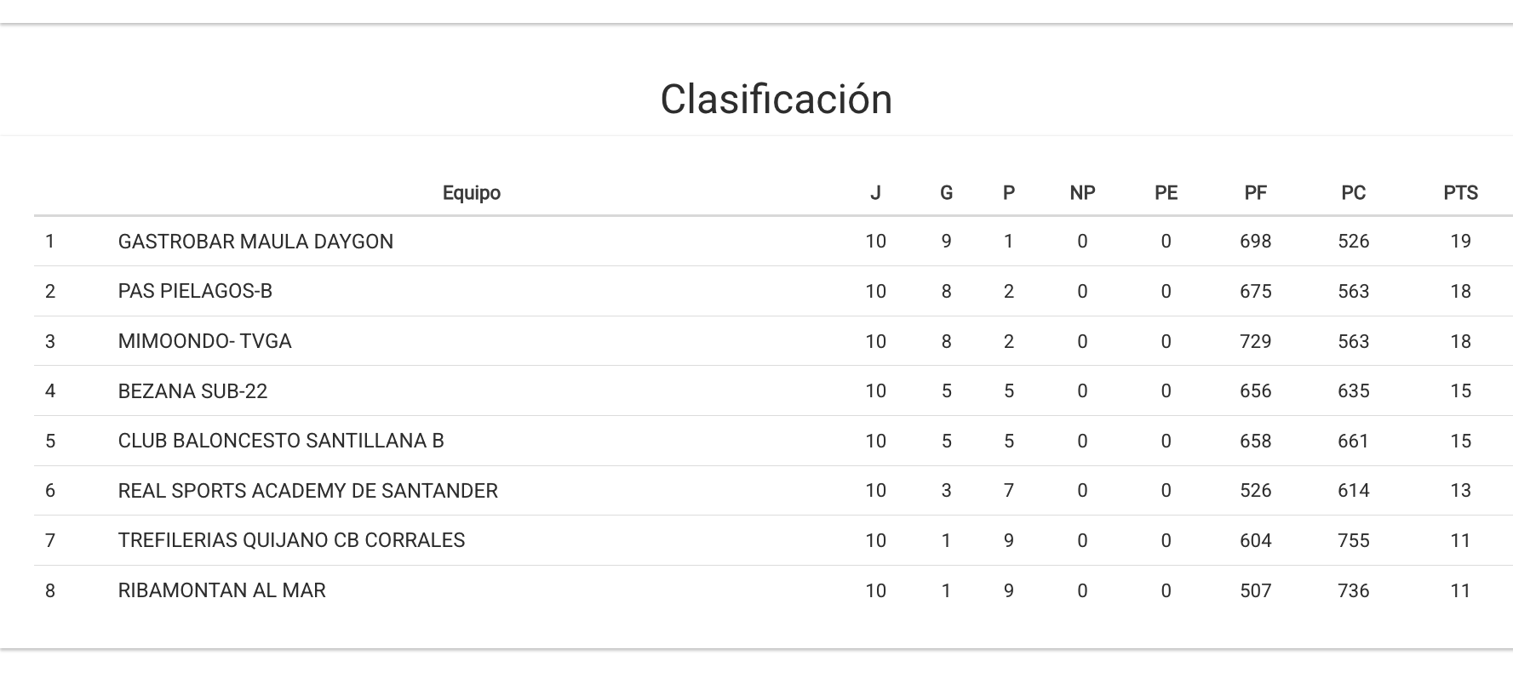Image resolution: width=1513 pixels, height=678 pixels.
Task: Select the PC column header
Action: click(x=1353, y=193)
